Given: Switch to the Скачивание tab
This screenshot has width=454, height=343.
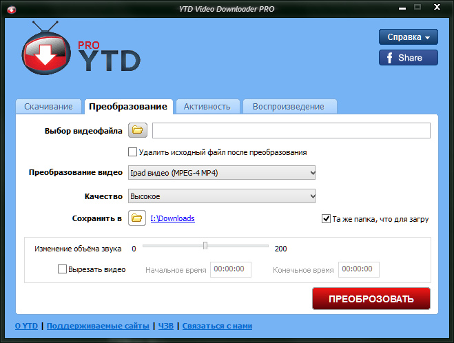Looking at the screenshot, I should [48, 107].
